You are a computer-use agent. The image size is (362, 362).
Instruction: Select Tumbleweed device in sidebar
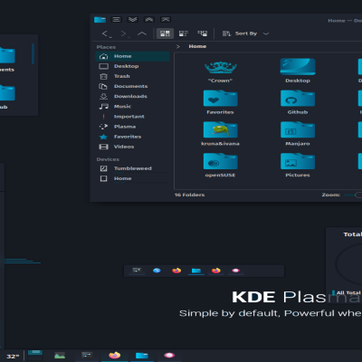132,168
